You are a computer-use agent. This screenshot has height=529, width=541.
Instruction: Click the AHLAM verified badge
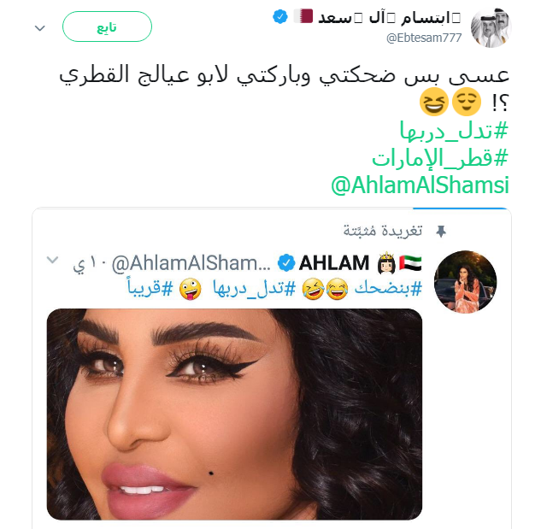tap(286, 263)
